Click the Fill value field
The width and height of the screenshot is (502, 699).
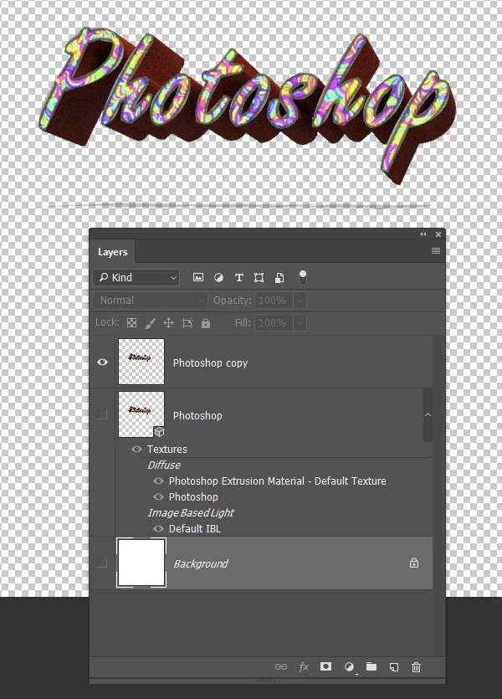[x=274, y=323]
